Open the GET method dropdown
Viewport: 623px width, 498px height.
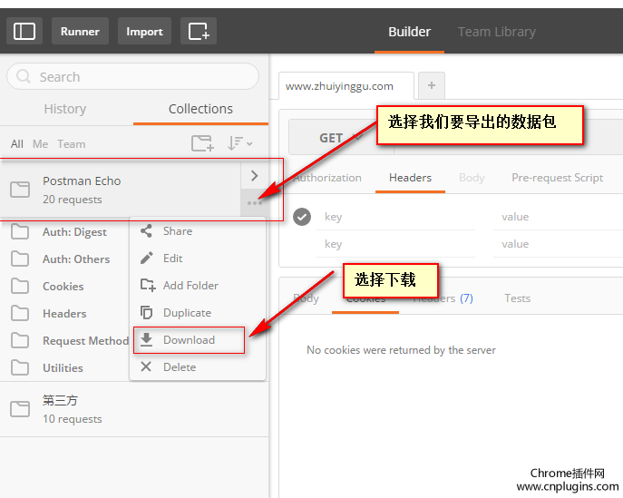coord(341,138)
